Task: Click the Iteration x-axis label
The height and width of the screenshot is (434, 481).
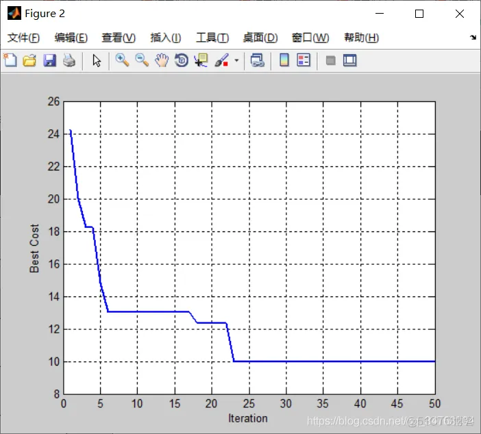Action: [248, 418]
